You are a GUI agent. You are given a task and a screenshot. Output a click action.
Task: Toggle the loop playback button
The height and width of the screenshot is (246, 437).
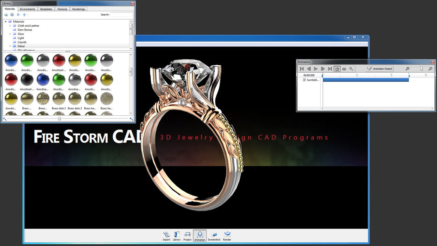pos(337,69)
